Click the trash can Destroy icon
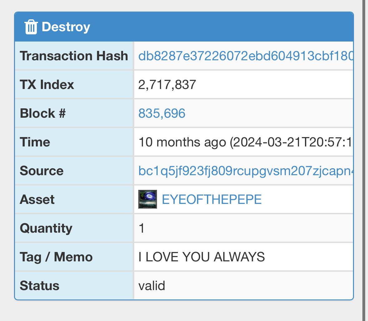 pos(31,27)
